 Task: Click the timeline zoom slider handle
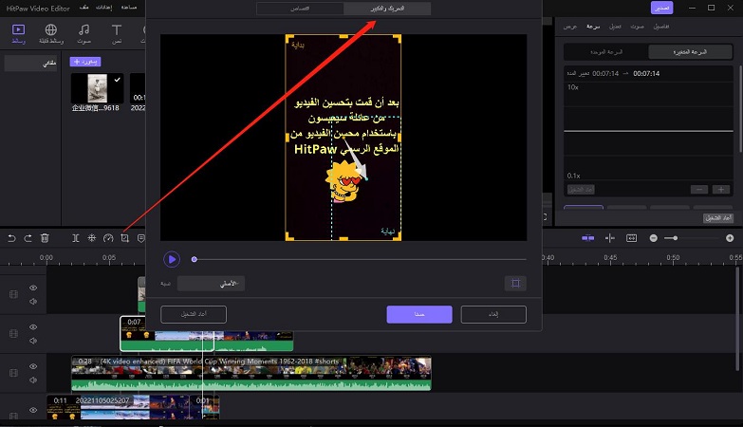(x=676, y=238)
